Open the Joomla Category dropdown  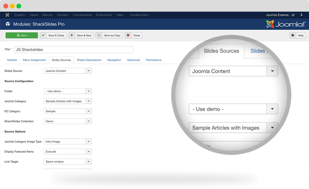click(x=68, y=101)
